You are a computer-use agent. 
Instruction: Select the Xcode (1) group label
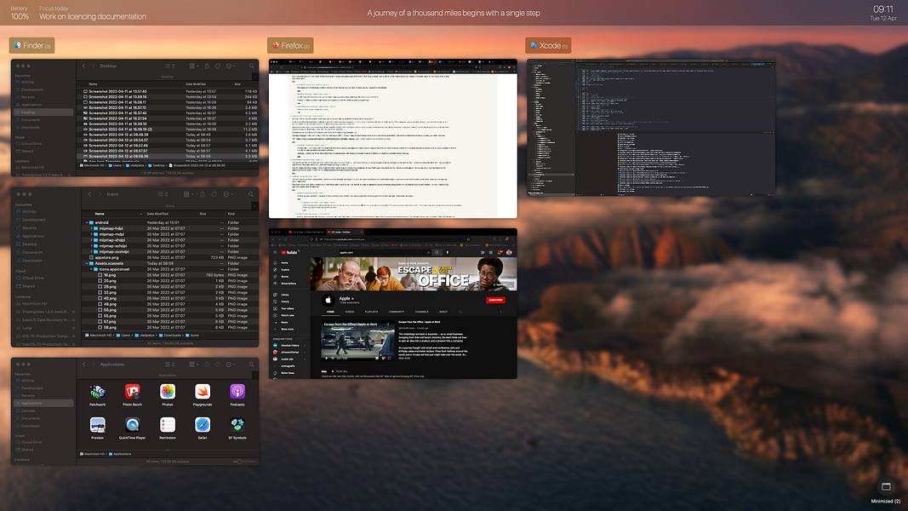click(548, 46)
